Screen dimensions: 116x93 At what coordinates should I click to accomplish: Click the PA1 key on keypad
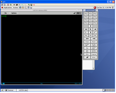tap(86, 35)
